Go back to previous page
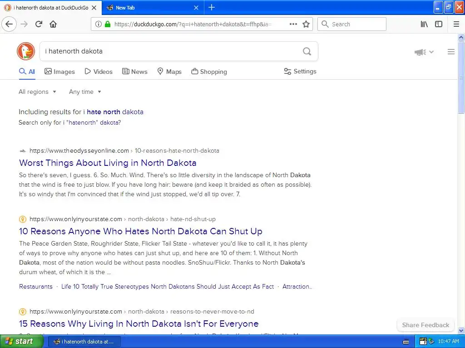The image size is (465, 348). (9, 24)
